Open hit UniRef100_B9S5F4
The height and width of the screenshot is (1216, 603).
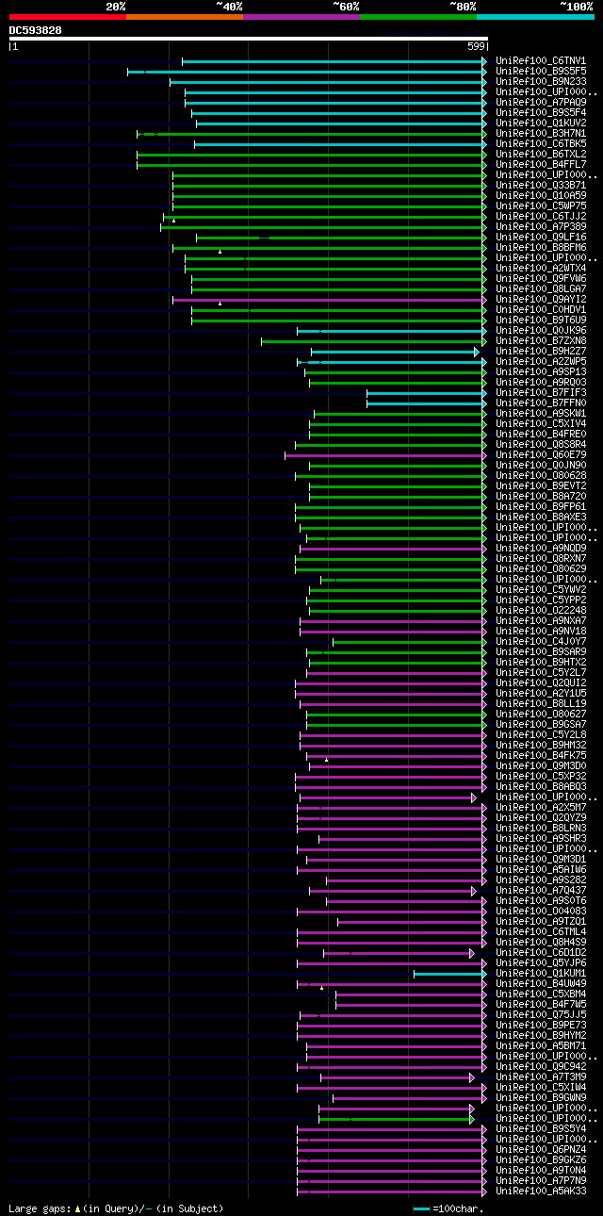pos(541,113)
